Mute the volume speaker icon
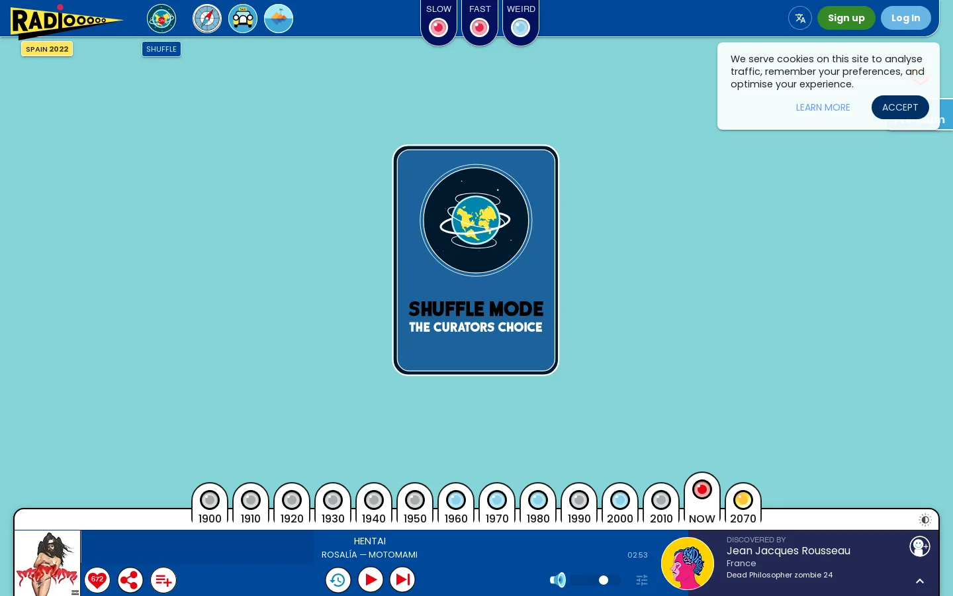This screenshot has width=953, height=596. coord(558,580)
